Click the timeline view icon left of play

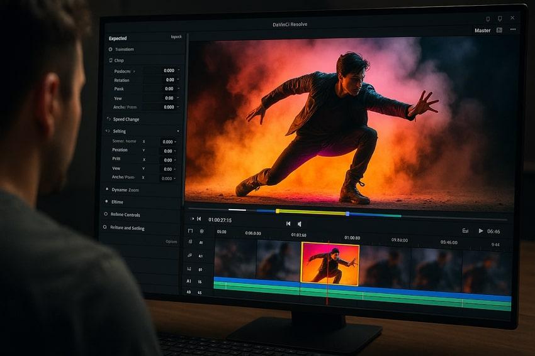tap(465, 230)
